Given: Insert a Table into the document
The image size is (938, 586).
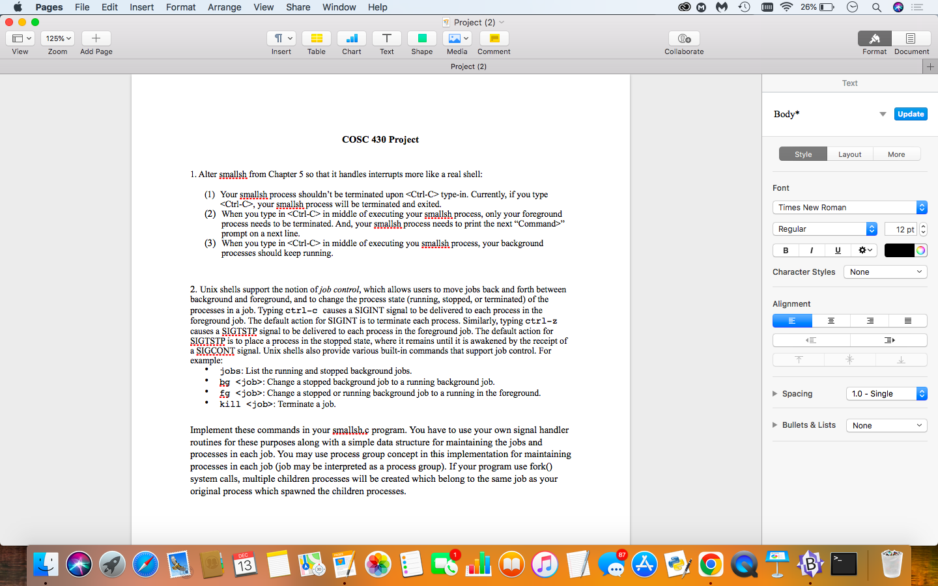Looking at the screenshot, I should coord(316,38).
